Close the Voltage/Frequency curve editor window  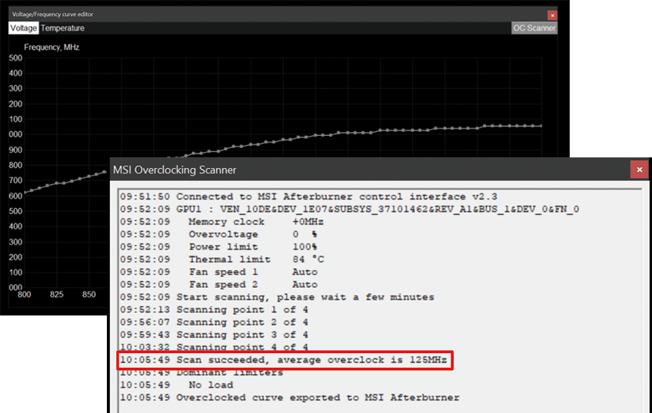pyautogui.click(x=551, y=15)
